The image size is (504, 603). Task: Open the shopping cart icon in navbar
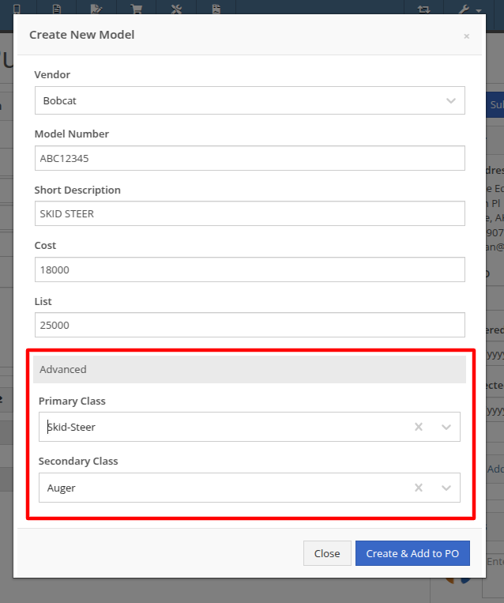(136, 9)
